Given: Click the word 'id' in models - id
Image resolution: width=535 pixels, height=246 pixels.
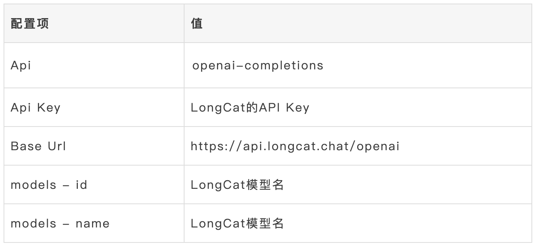Looking at the screenshot, I should (x=81, y=184).
